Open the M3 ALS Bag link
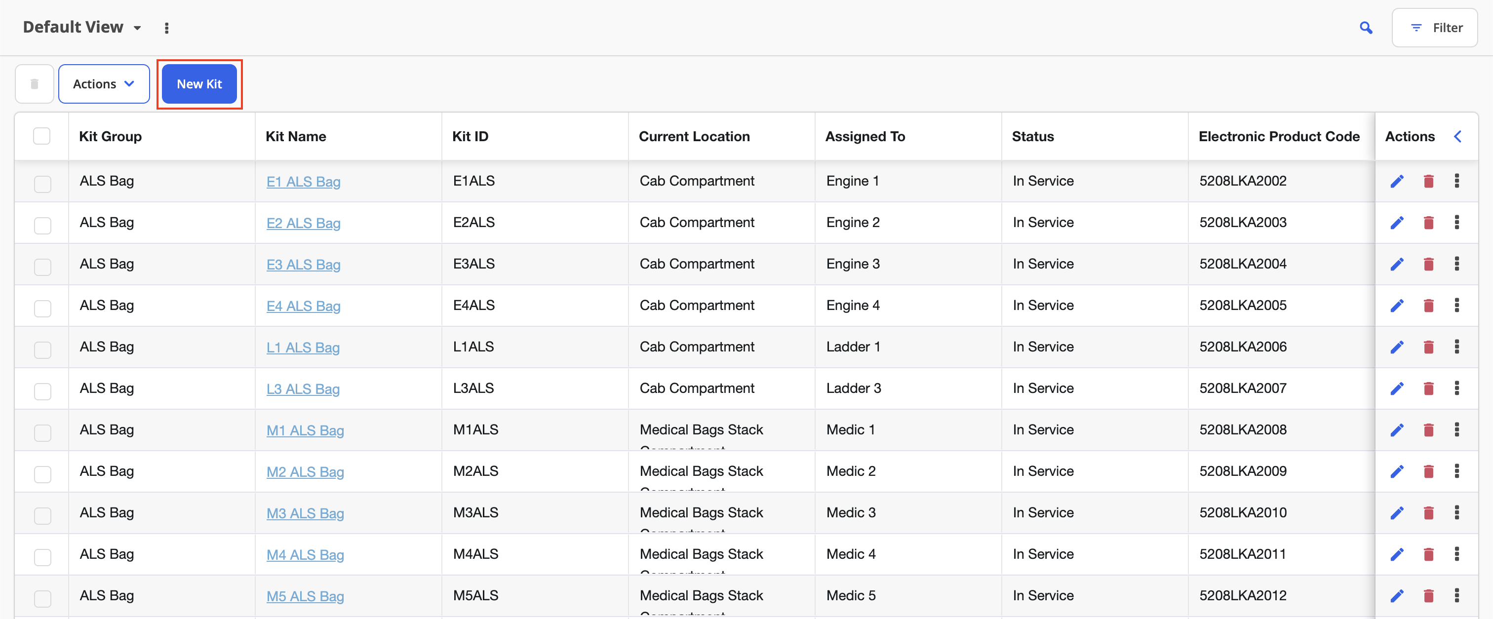 point(305,513)
